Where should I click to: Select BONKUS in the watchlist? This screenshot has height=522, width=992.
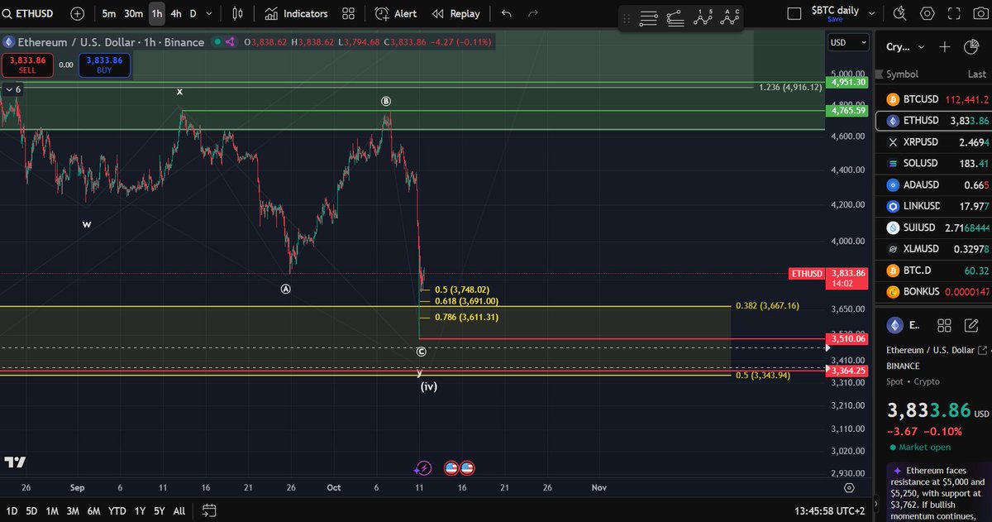click(x=933, y=292)
